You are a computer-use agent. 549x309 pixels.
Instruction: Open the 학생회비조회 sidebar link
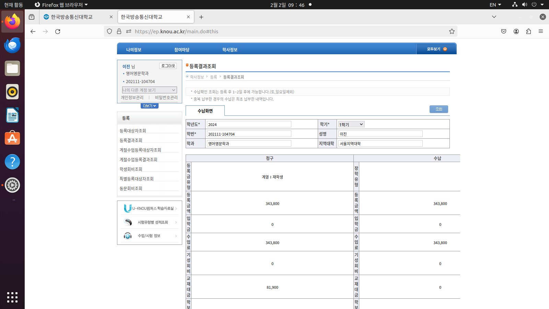pos(131,169)
